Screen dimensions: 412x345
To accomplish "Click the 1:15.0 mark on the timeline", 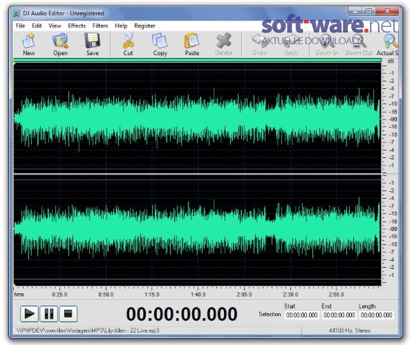I will (152, 295).
